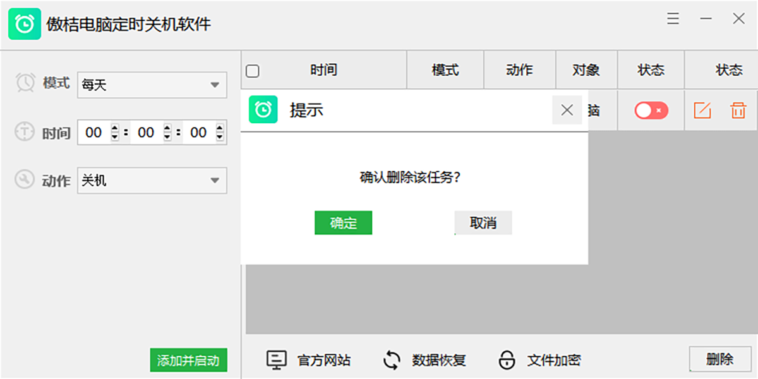Click the green 添加并启动 button

(188, 360)
